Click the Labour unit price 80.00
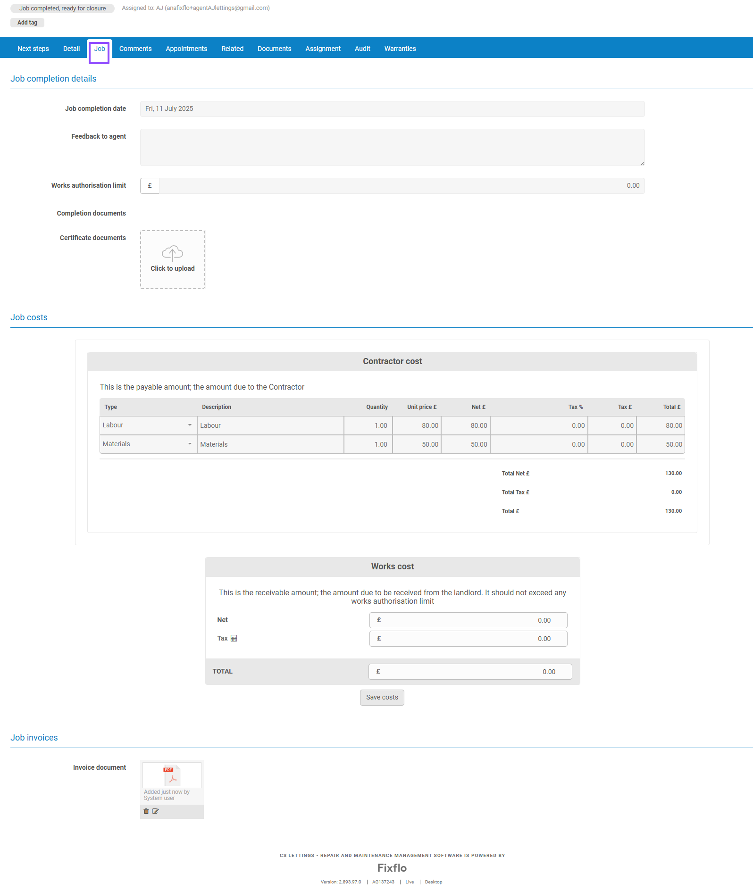753x891 pixels. (x=417, y=425)
